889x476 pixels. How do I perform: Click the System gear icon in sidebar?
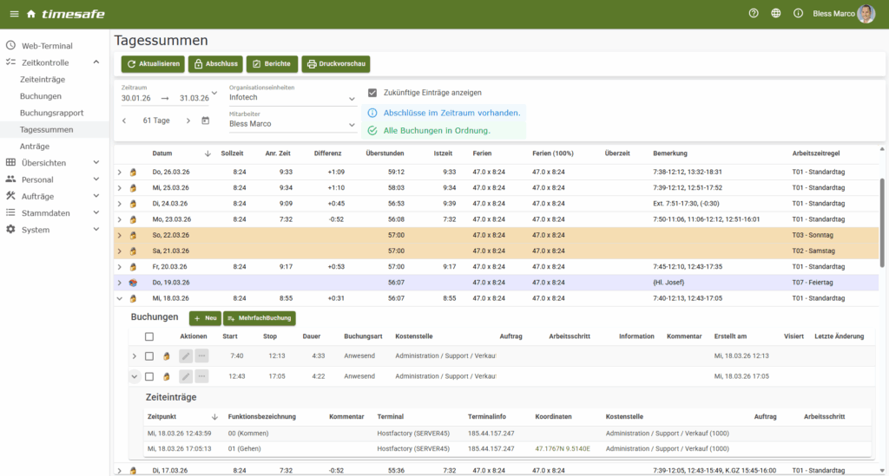[10, 229]
